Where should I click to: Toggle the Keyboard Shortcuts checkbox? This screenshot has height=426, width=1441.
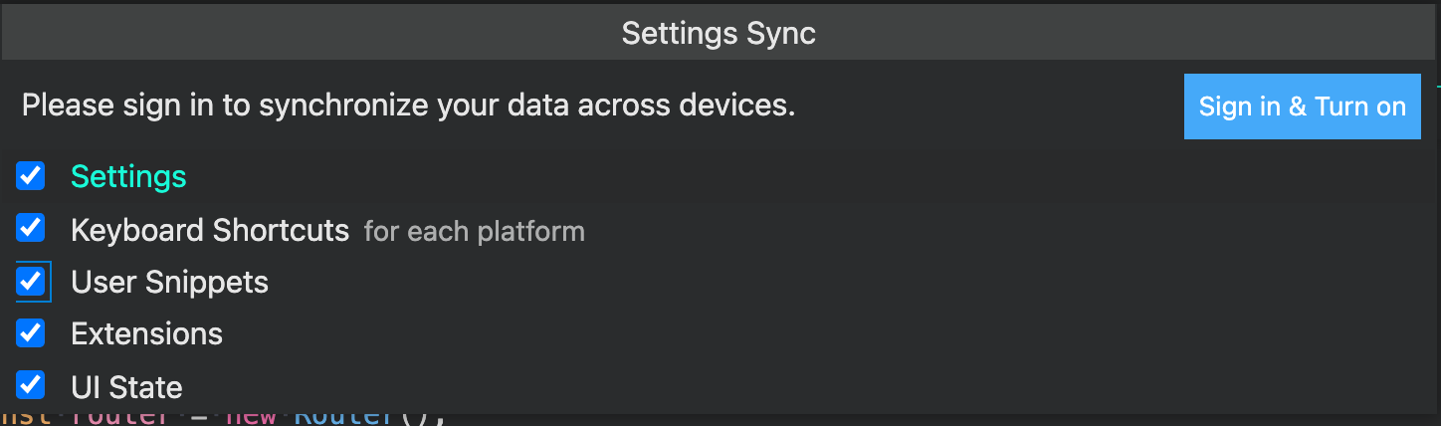point(31,229)
